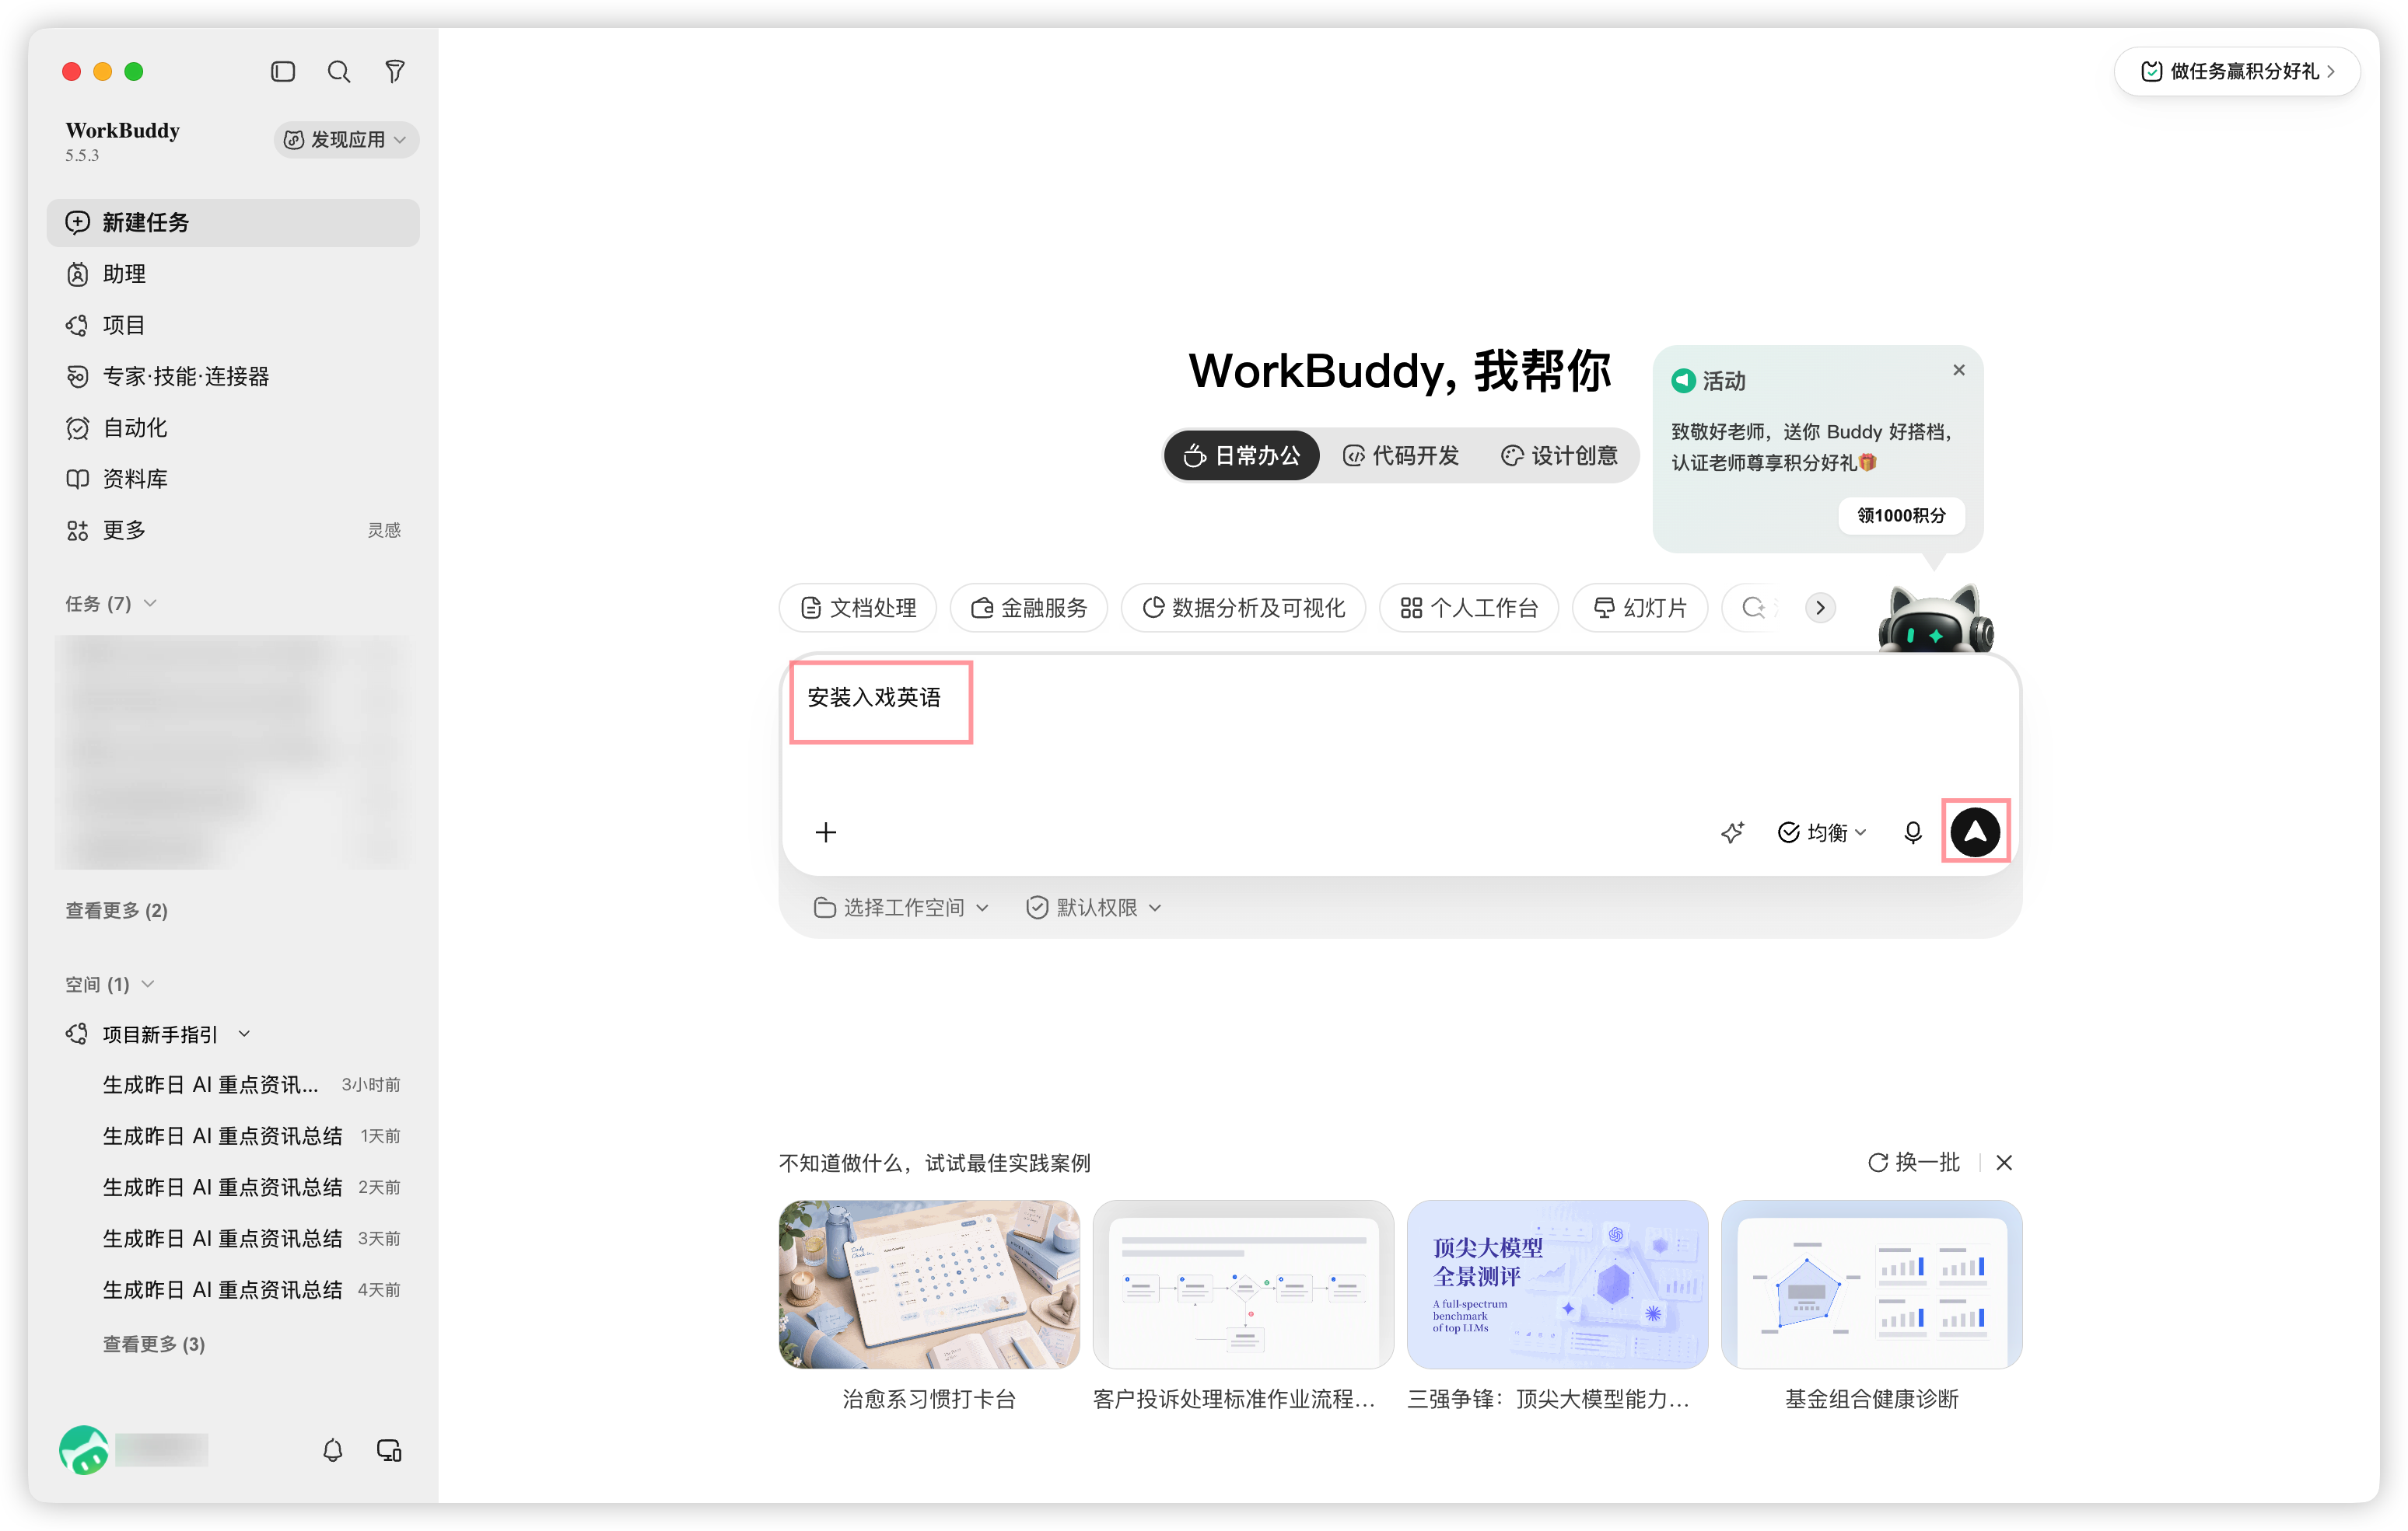Open the 均衡 mode dropdown

(1822, 832)
